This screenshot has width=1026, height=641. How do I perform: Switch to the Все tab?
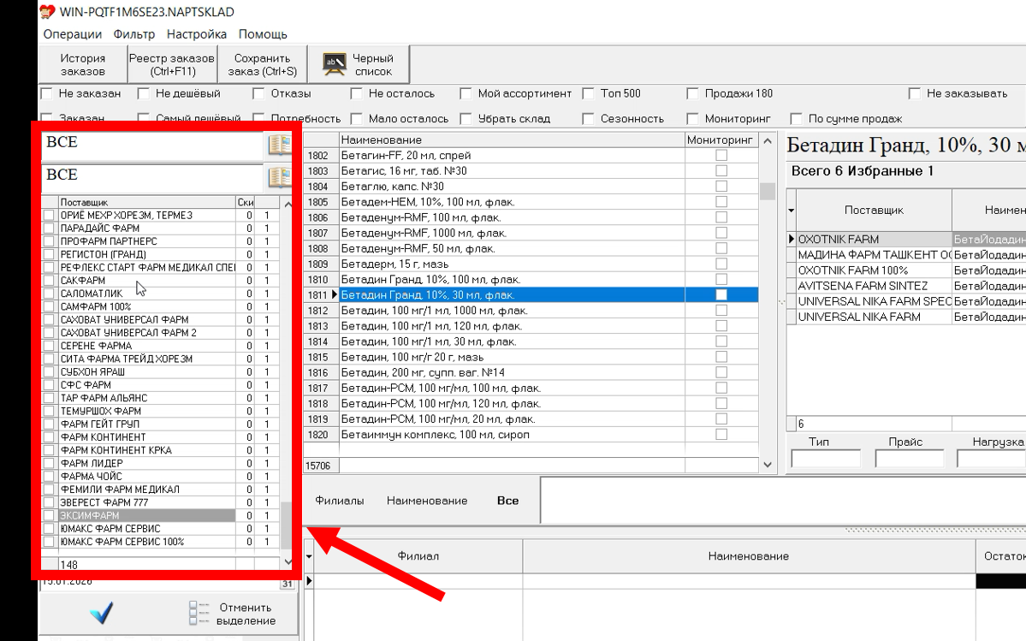507,501
